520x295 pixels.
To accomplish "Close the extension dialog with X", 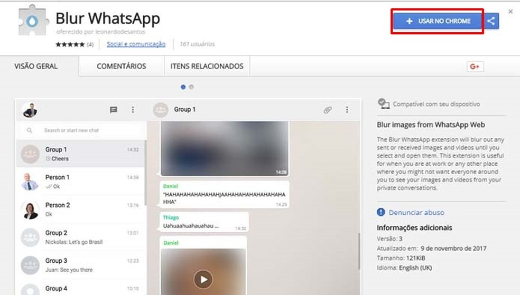I will 510,12.
